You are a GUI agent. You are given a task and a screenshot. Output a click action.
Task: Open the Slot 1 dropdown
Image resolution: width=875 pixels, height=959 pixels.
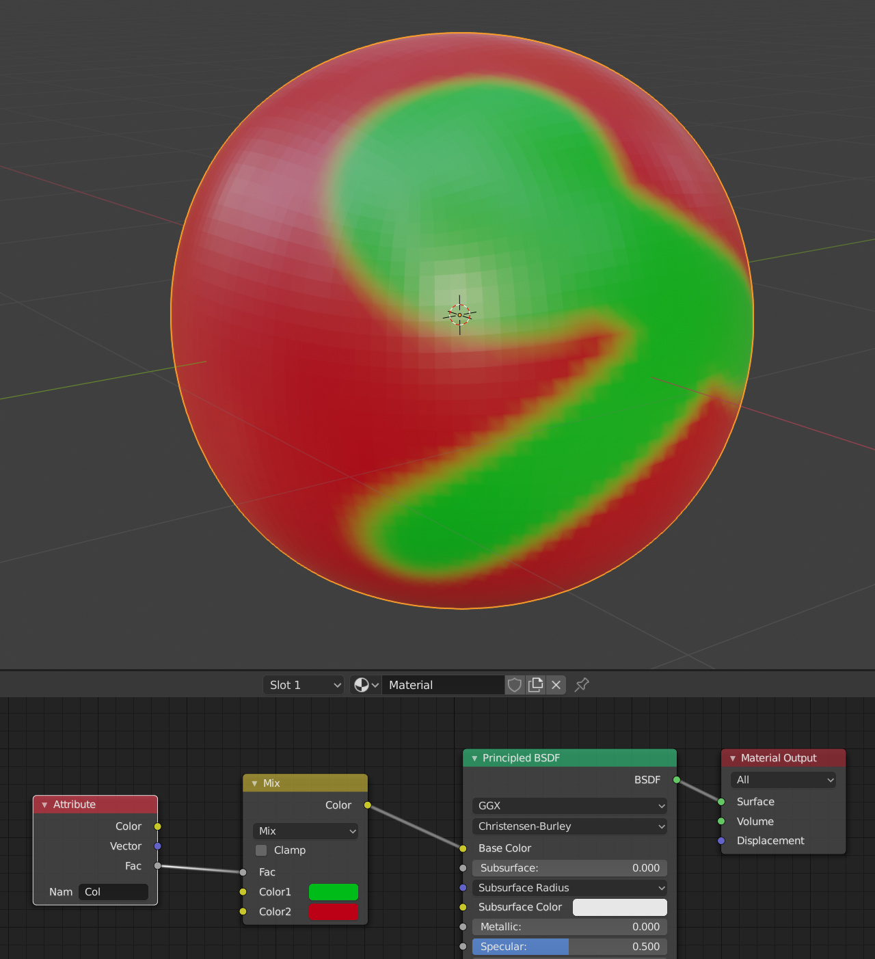pyautogui.click(x=303, y=684)
